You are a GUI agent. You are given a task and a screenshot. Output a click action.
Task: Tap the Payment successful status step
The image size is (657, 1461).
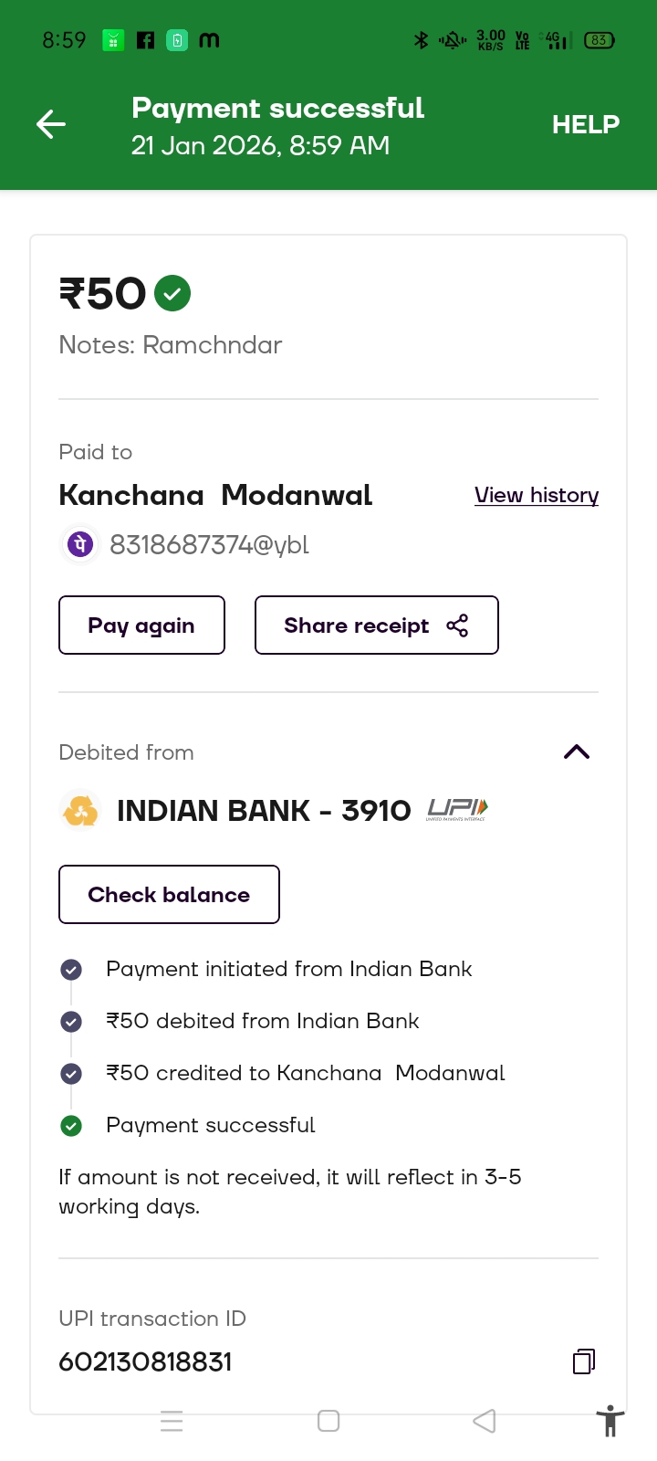(x=210, y=1125)
